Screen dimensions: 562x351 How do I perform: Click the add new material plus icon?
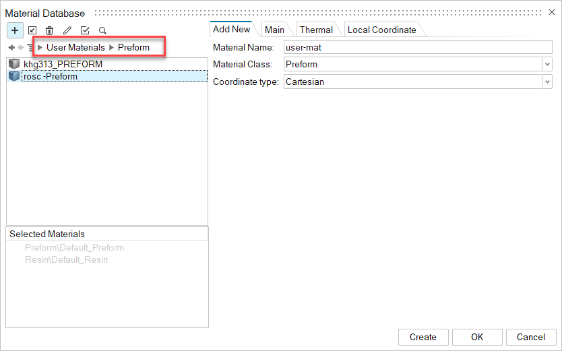click(15, 30)
